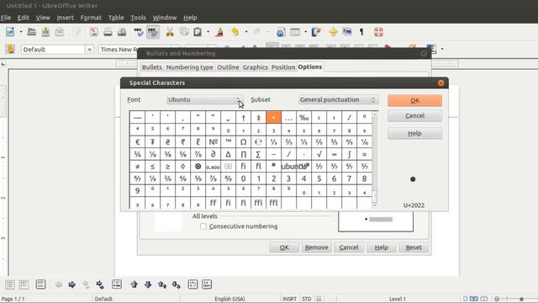Open the formatting toolbar overflow arrow
This screenshot has width=538, height=303.
[442, 49]
